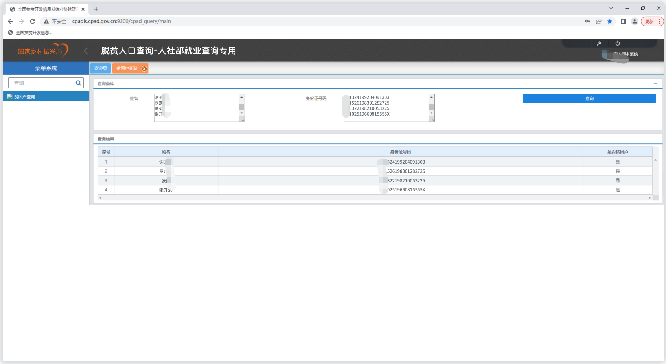Click the results table left scroll arrow
Viewport: 666px width, 364px height.
pyautogui.click(x=100, y=198)
